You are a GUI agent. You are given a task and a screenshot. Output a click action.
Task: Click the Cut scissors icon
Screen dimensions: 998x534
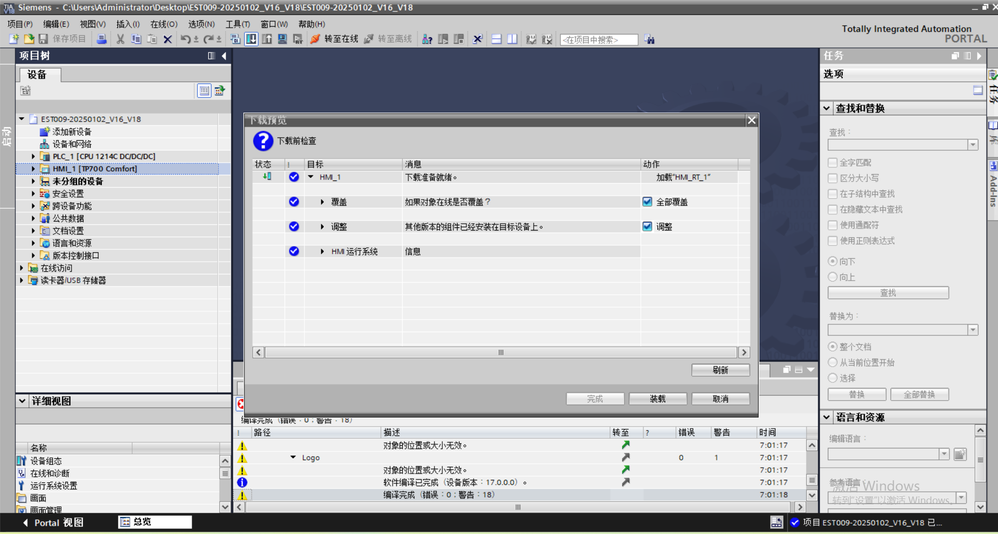point(120,39)
